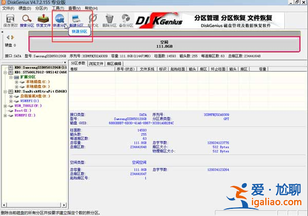The width and height of the screenshot is (308, 216).
Task: Switch to the 分区参数 tab
Action: pyautogui.click(x=78, y=63)
